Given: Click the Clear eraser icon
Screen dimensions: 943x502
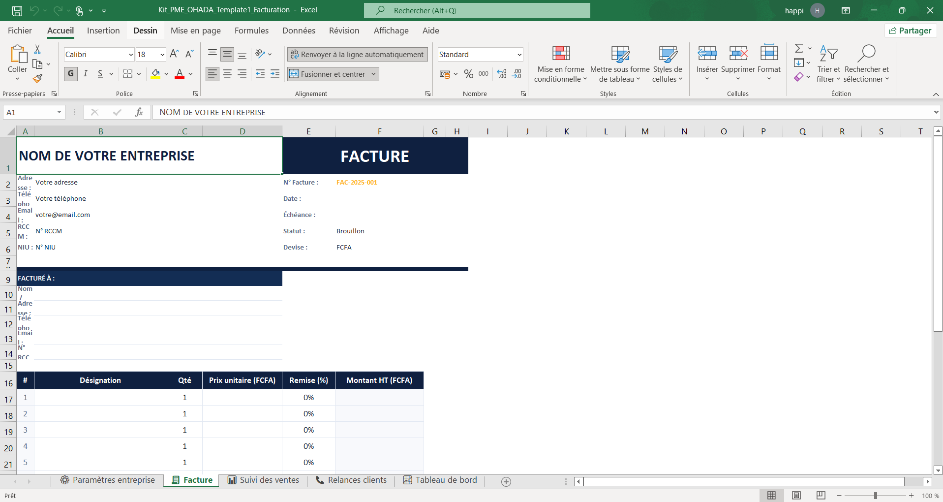Looking at the screenshot, I should coord(799,77).
